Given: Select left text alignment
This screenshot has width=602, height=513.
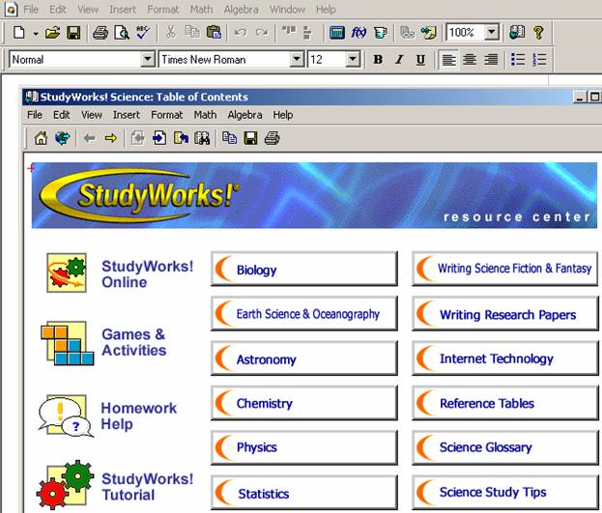Looking at the screenshot, I should click(x=448, y=60).
